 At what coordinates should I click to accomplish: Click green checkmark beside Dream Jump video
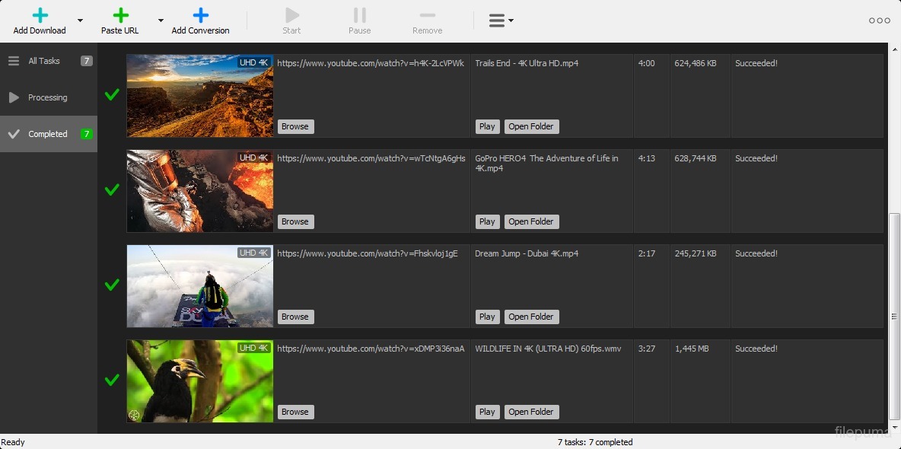coord(112,285)
